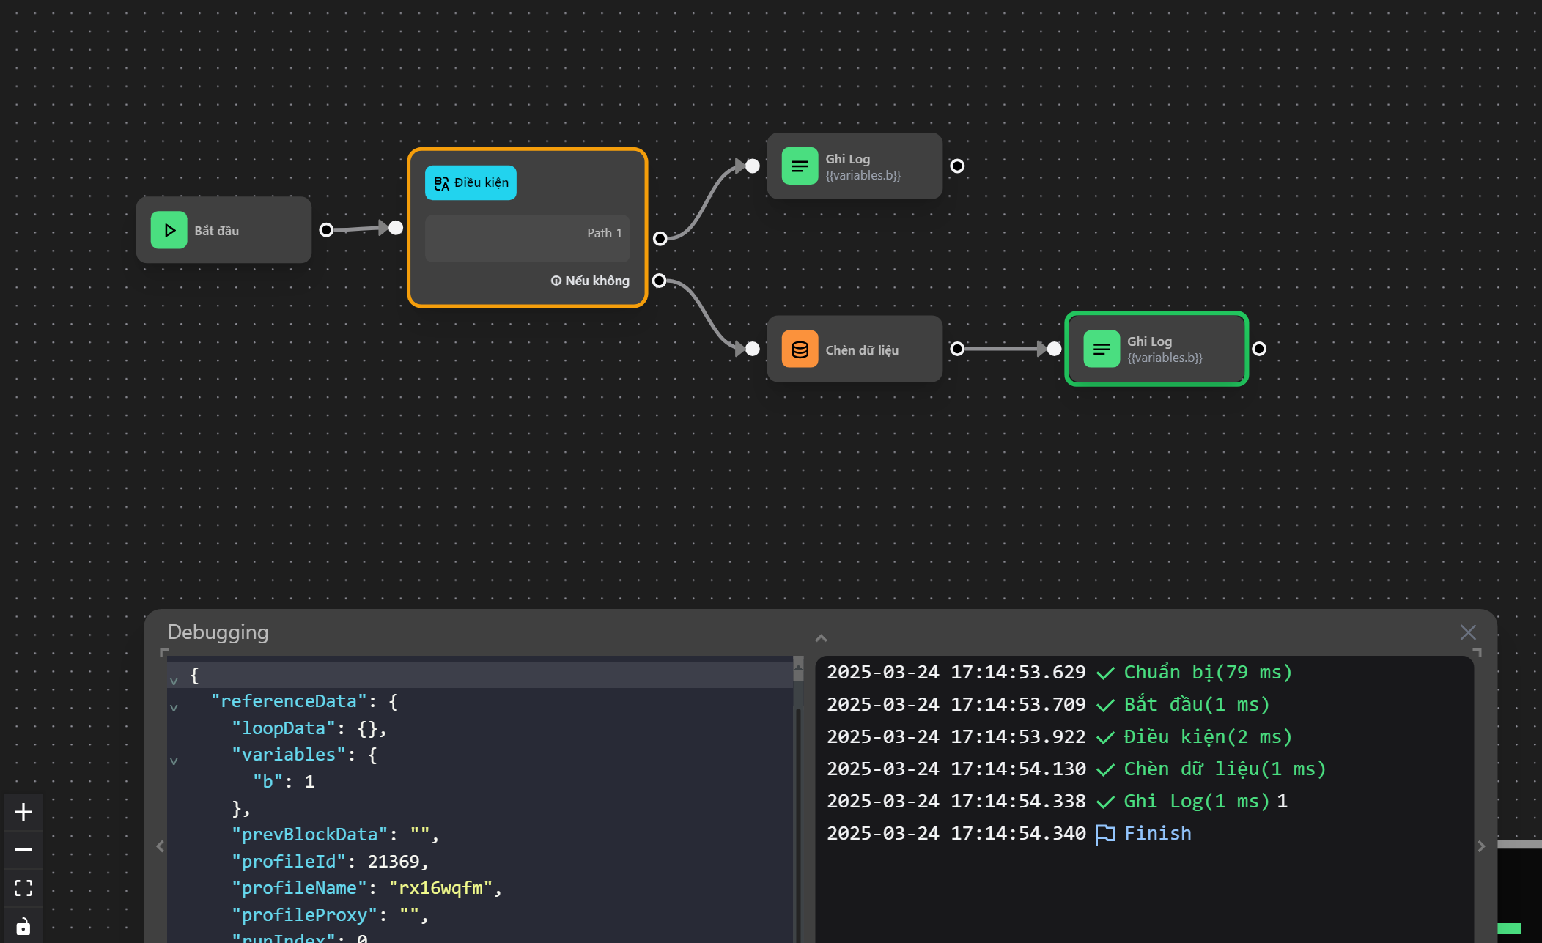Click the Ghi Log icon on the top log node
Viewport: 1542px width, 943px height.
point(800,166)
